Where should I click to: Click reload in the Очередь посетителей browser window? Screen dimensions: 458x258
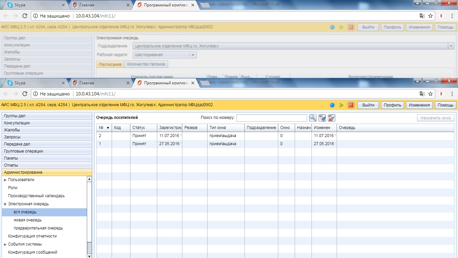click(x=24, y=94)
